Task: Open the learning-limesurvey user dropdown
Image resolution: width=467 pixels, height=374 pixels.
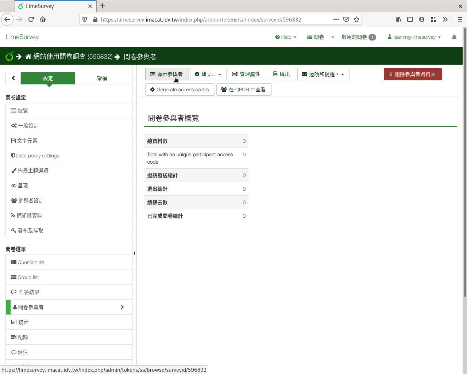Action: coord(414,37)
